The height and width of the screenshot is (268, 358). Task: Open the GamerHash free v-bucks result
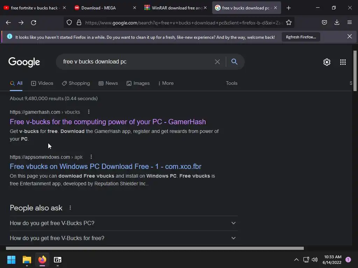pos(108,122)
